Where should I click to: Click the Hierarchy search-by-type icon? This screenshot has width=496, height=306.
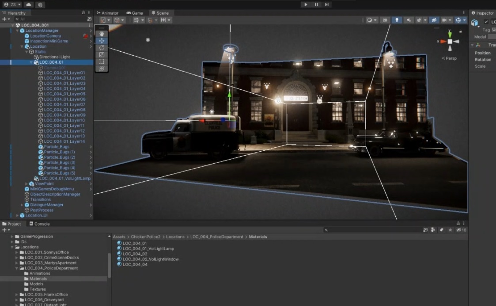click(x=89, y=19)
